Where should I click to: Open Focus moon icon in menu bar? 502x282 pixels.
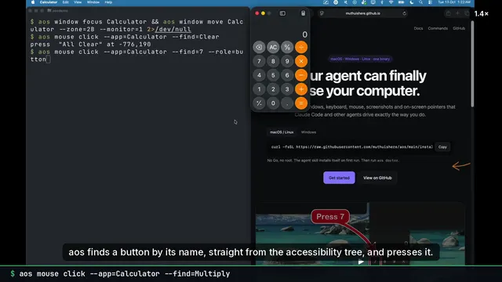pyautogui.click(x=412, y=2)
